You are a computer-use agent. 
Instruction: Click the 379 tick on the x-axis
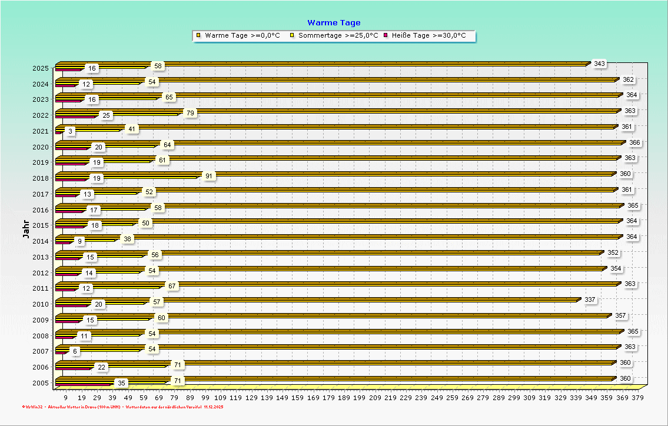point(637,398)
